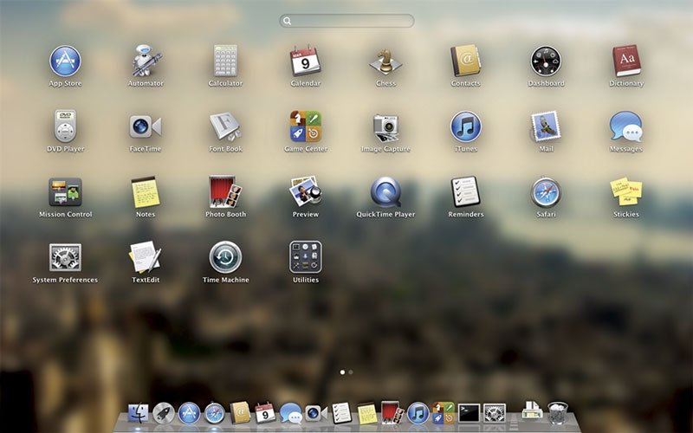
Task: Launch Photo Booth from the Launchpad grid
Action: [x=225, y=192]
